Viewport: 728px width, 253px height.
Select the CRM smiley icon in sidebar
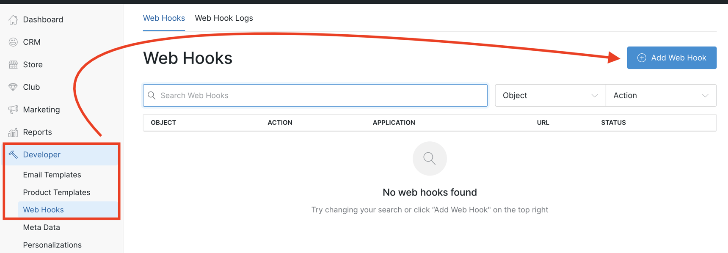click(13, 42)
